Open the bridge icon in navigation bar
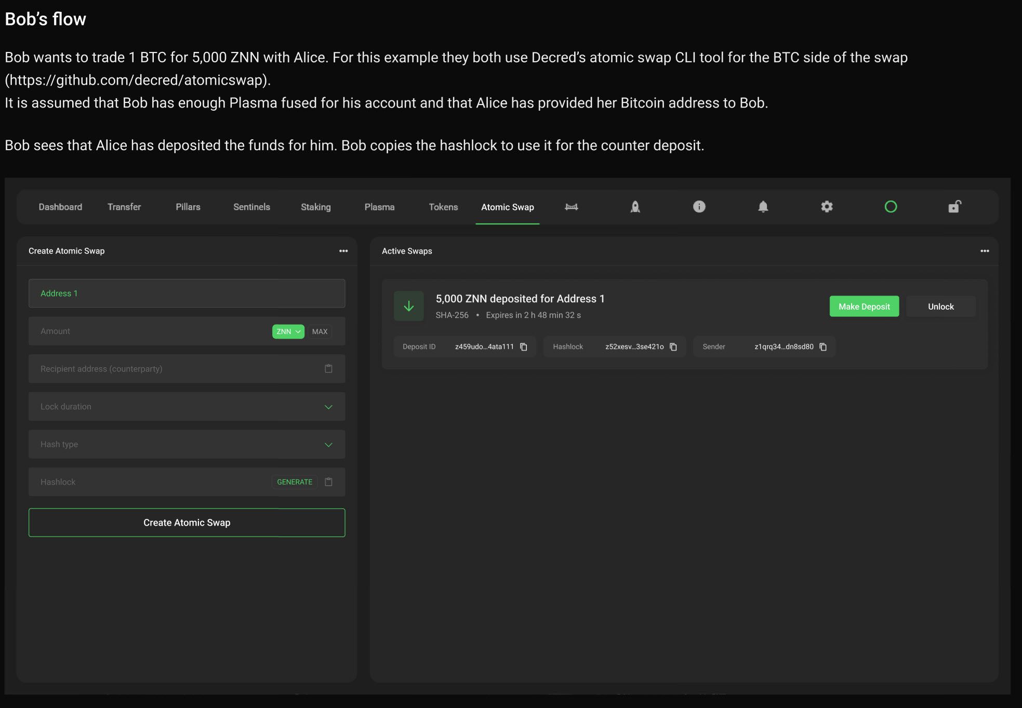 571,207
